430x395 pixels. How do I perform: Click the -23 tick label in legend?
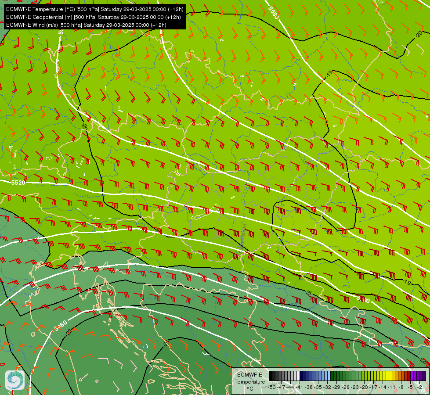[x=355, y=387]
